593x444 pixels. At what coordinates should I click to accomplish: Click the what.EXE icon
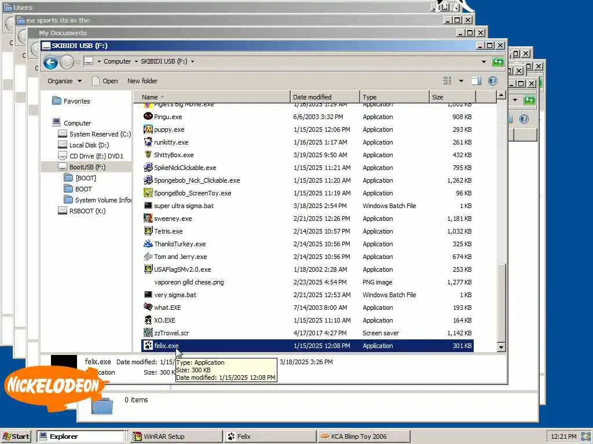coord(148,307)
